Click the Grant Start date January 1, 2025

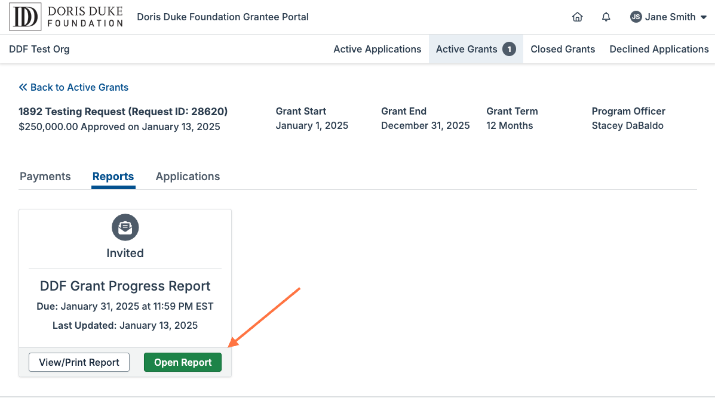point(312,126)
